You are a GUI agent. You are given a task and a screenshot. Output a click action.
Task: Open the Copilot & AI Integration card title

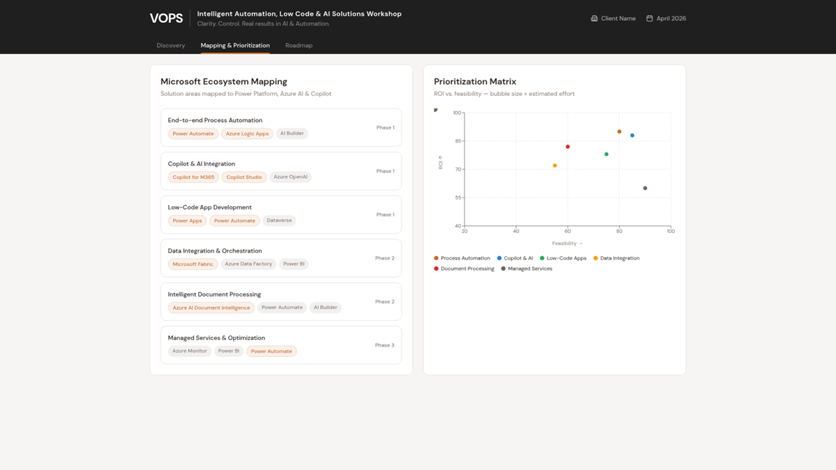point(201,164)
